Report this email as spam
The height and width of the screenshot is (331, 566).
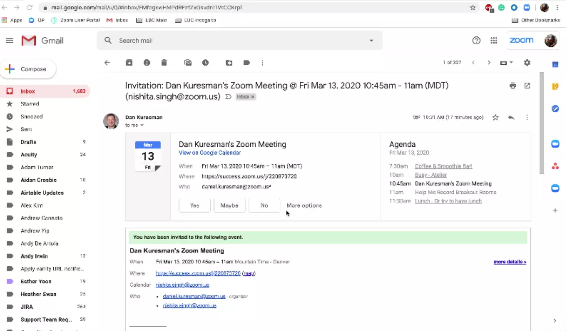(x=147, y=63)
